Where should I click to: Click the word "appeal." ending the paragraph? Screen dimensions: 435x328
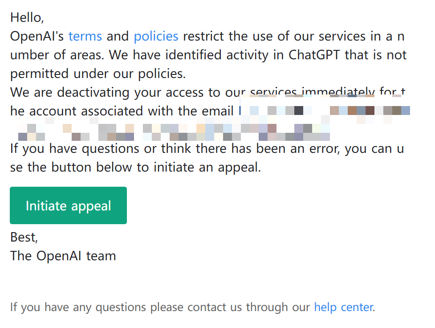click(239, 168)
